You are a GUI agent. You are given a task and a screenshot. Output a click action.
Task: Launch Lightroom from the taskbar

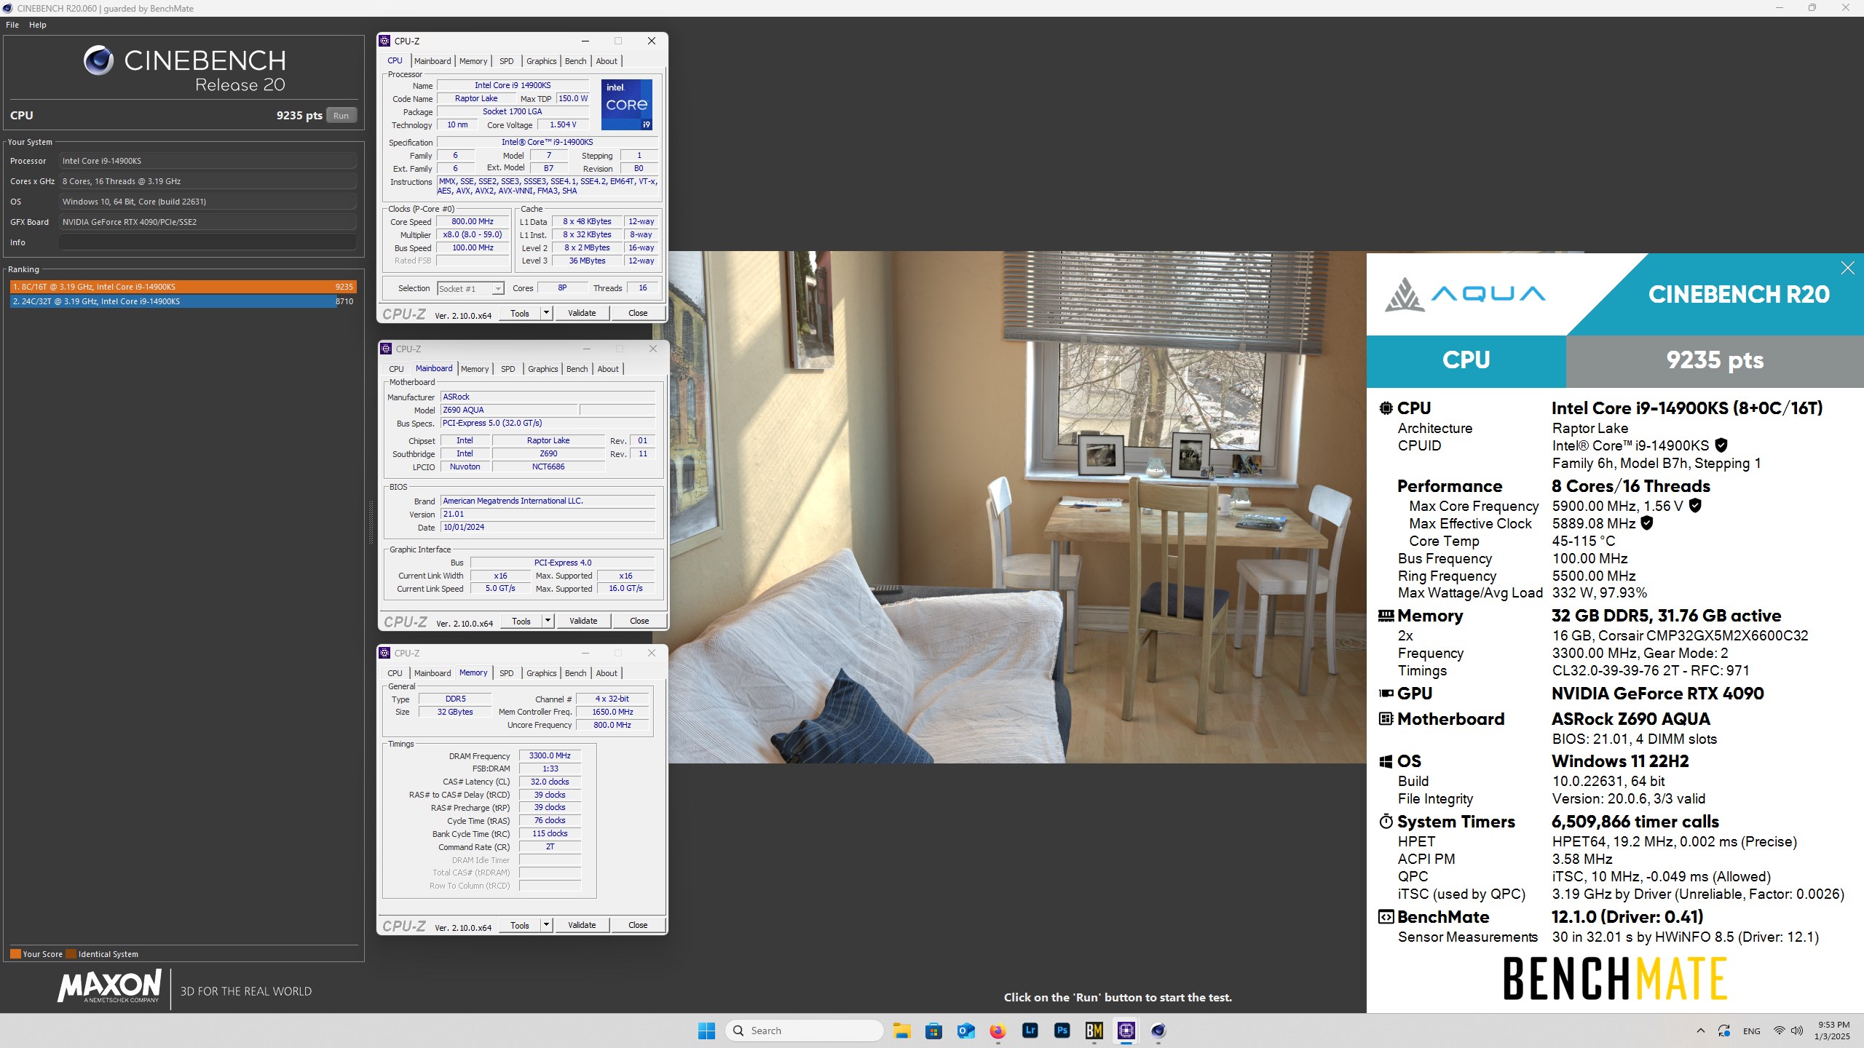[1030, 1031]
